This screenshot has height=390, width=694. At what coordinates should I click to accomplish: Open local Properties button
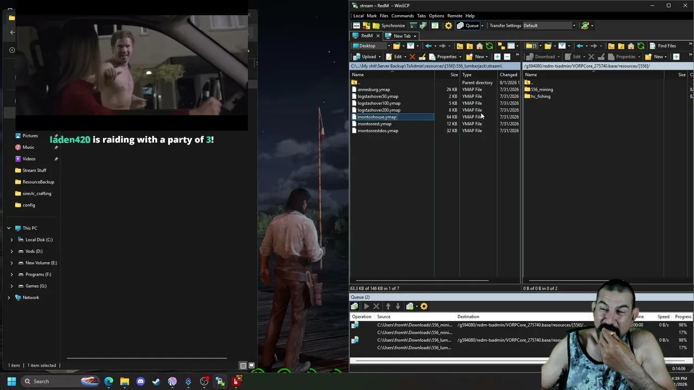443,56
